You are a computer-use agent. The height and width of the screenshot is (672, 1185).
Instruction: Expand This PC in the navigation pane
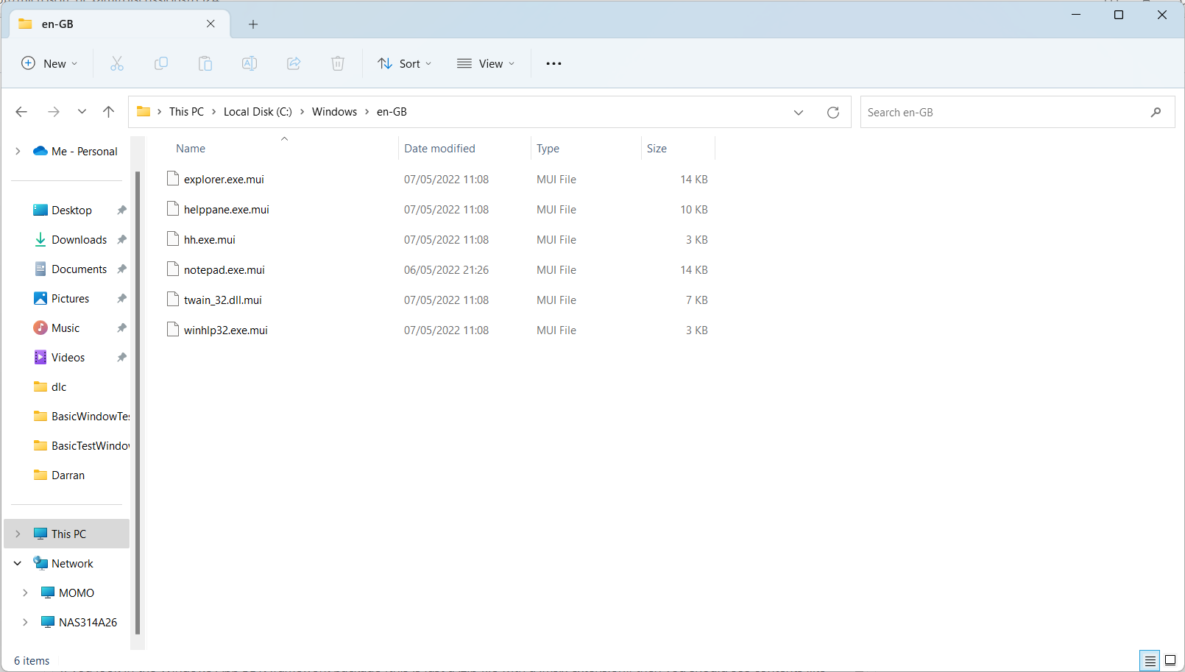tap(17, 534)
